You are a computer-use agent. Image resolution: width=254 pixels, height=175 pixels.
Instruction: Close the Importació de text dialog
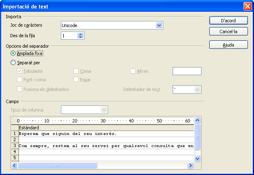click(248, 6)
